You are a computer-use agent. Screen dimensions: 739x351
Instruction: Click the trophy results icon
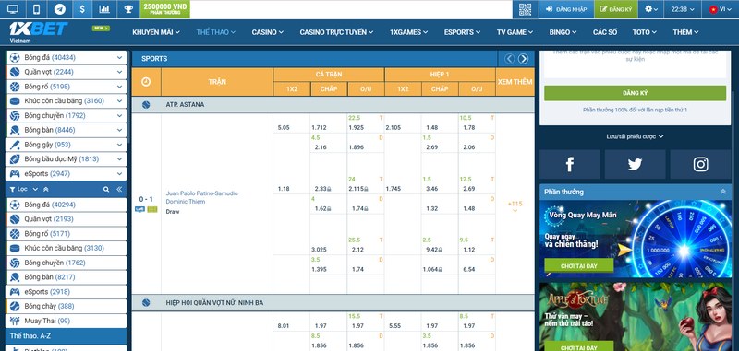pos(127,9)
